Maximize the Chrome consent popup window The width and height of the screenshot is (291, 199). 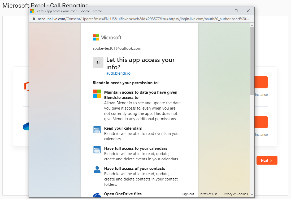236,11
